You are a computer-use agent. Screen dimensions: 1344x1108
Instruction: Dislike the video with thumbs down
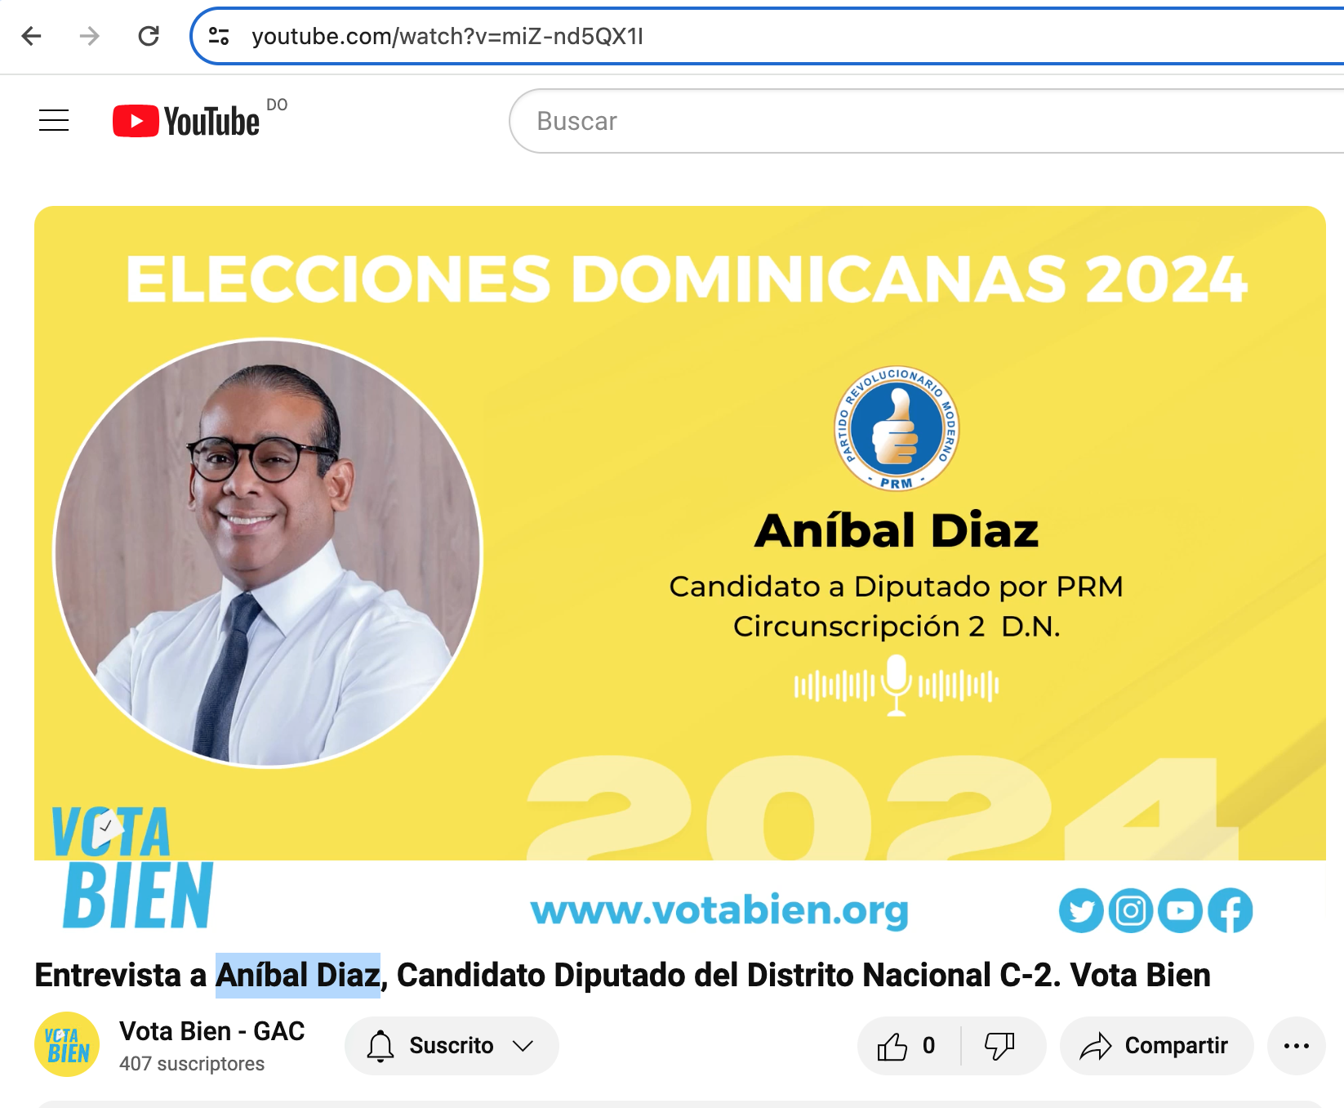click(999, 1046)
